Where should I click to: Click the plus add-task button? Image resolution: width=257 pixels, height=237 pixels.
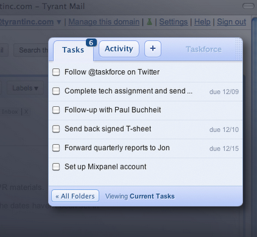153,49
